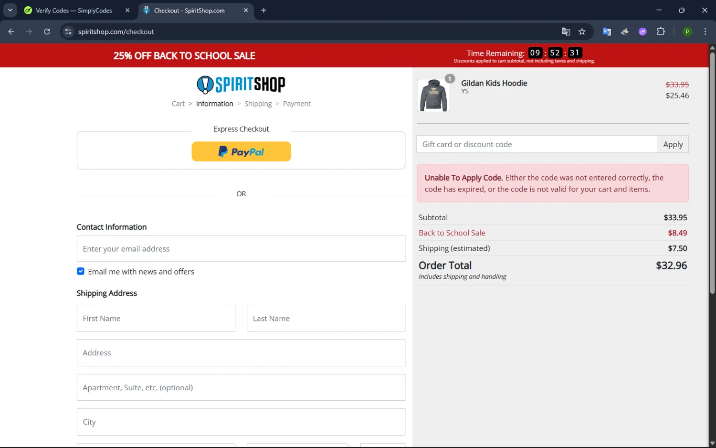This screenshot has width=716, height=448.
Task: Open Chrome three-dot menu
Action: (705, 32)
